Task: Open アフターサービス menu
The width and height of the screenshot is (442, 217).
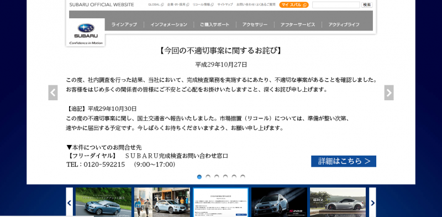Action: [x=298, y=24]
